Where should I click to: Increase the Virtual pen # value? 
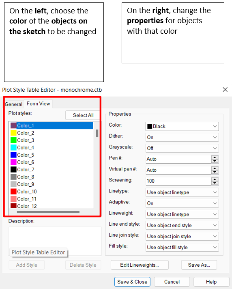pos(215,168)
